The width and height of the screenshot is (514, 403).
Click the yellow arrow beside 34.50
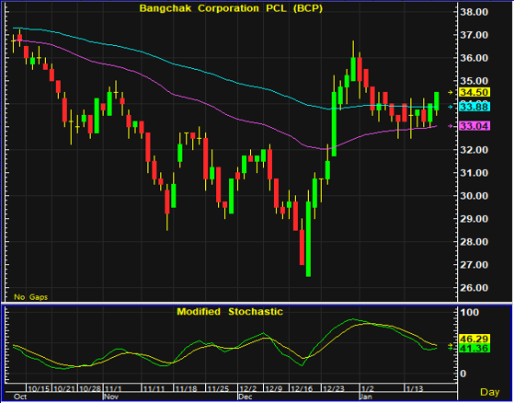click(x=451, y=93)
